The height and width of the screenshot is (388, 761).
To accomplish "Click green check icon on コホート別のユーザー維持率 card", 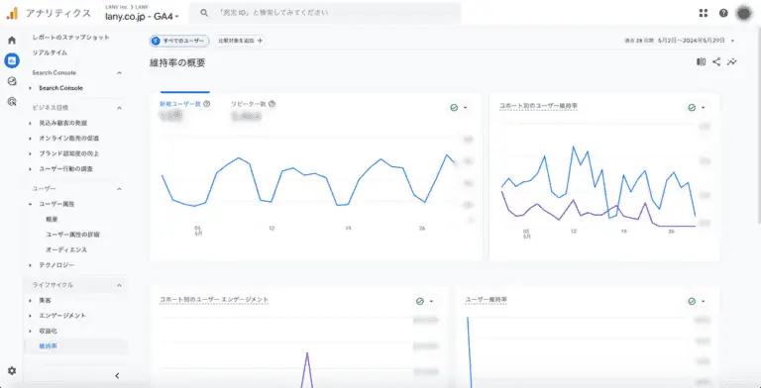I will click(x=692, y=108).
